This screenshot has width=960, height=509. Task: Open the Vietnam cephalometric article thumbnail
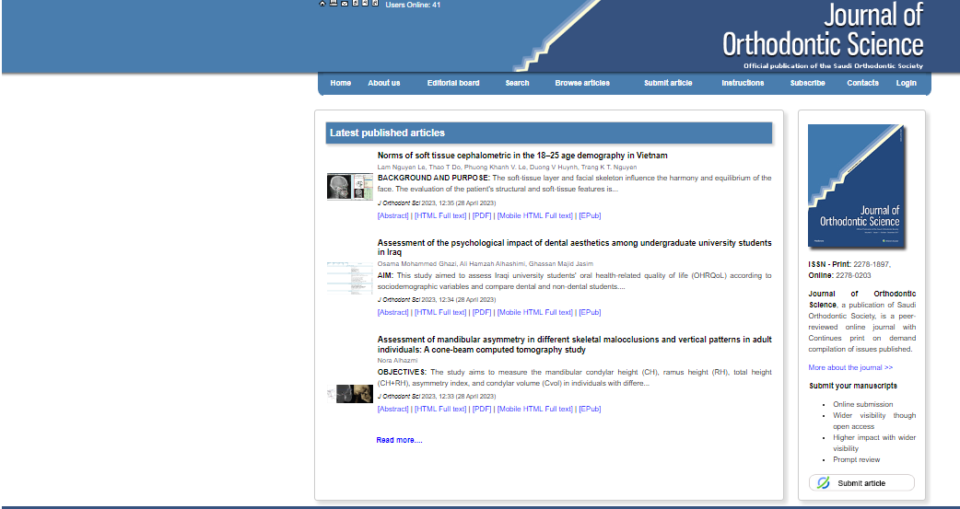point(349,187)
